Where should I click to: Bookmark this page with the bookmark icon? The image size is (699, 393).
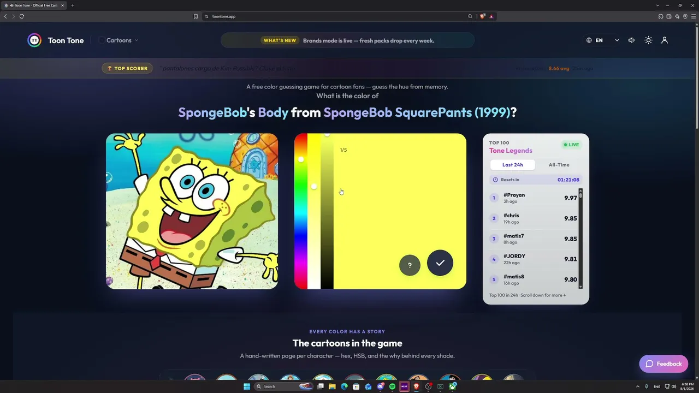196,16
